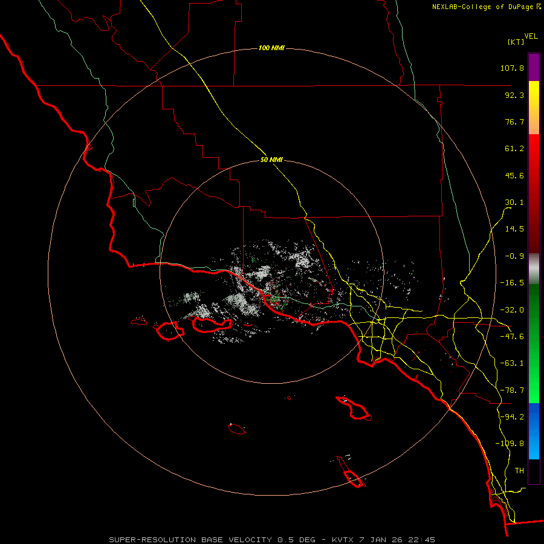Click the purple segment of velocity color bar
544x544 pixels.
[x=534, y=67]
